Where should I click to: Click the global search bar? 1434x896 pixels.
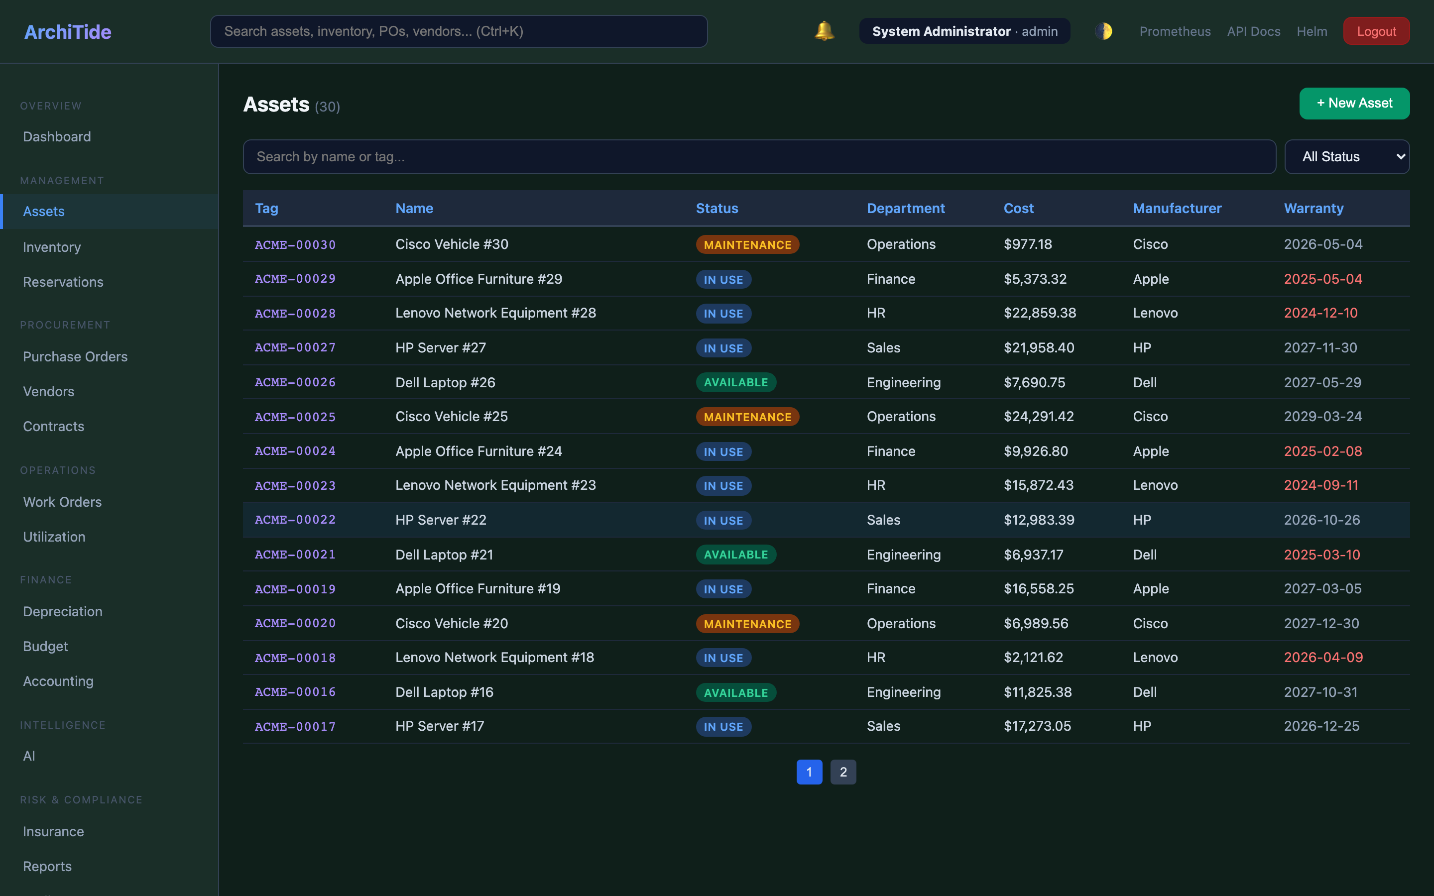[459, 31]
